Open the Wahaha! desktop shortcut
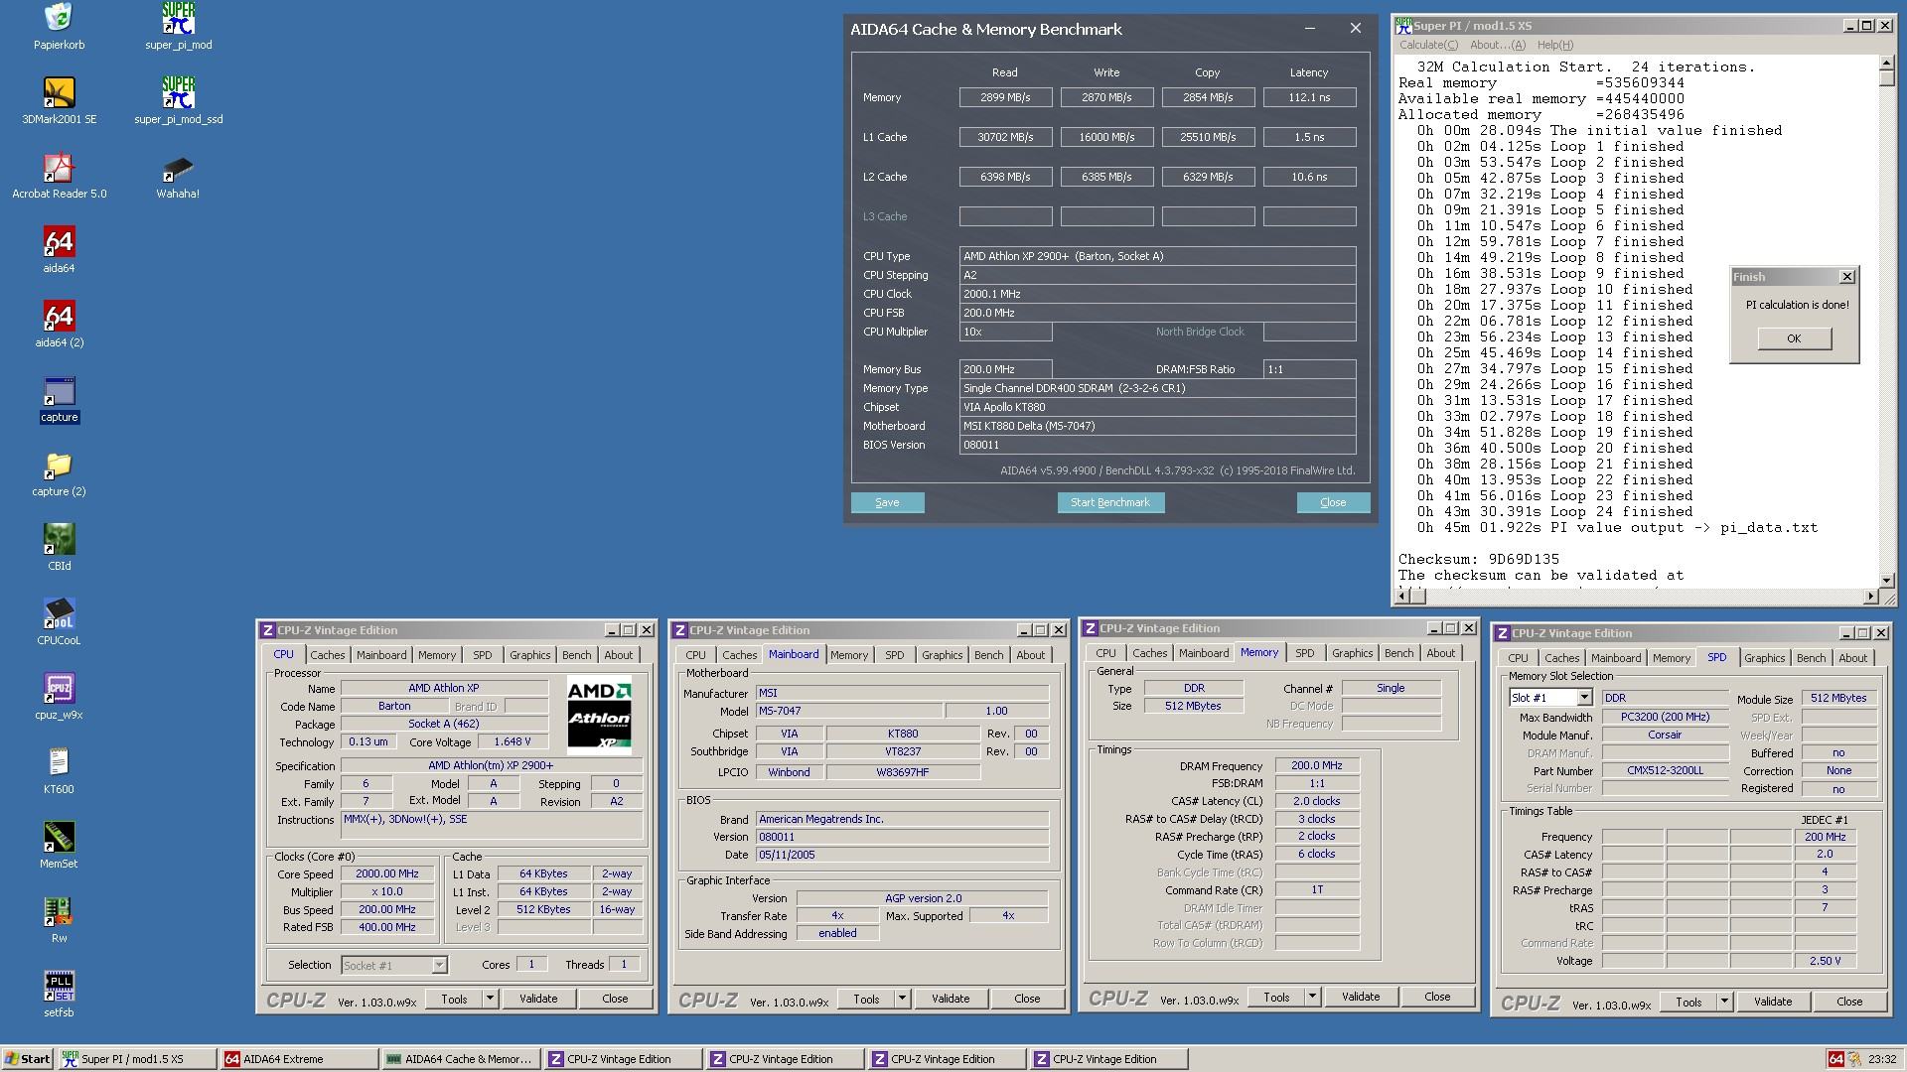Screen dimensions: 1907x1072 click(178, 176)
